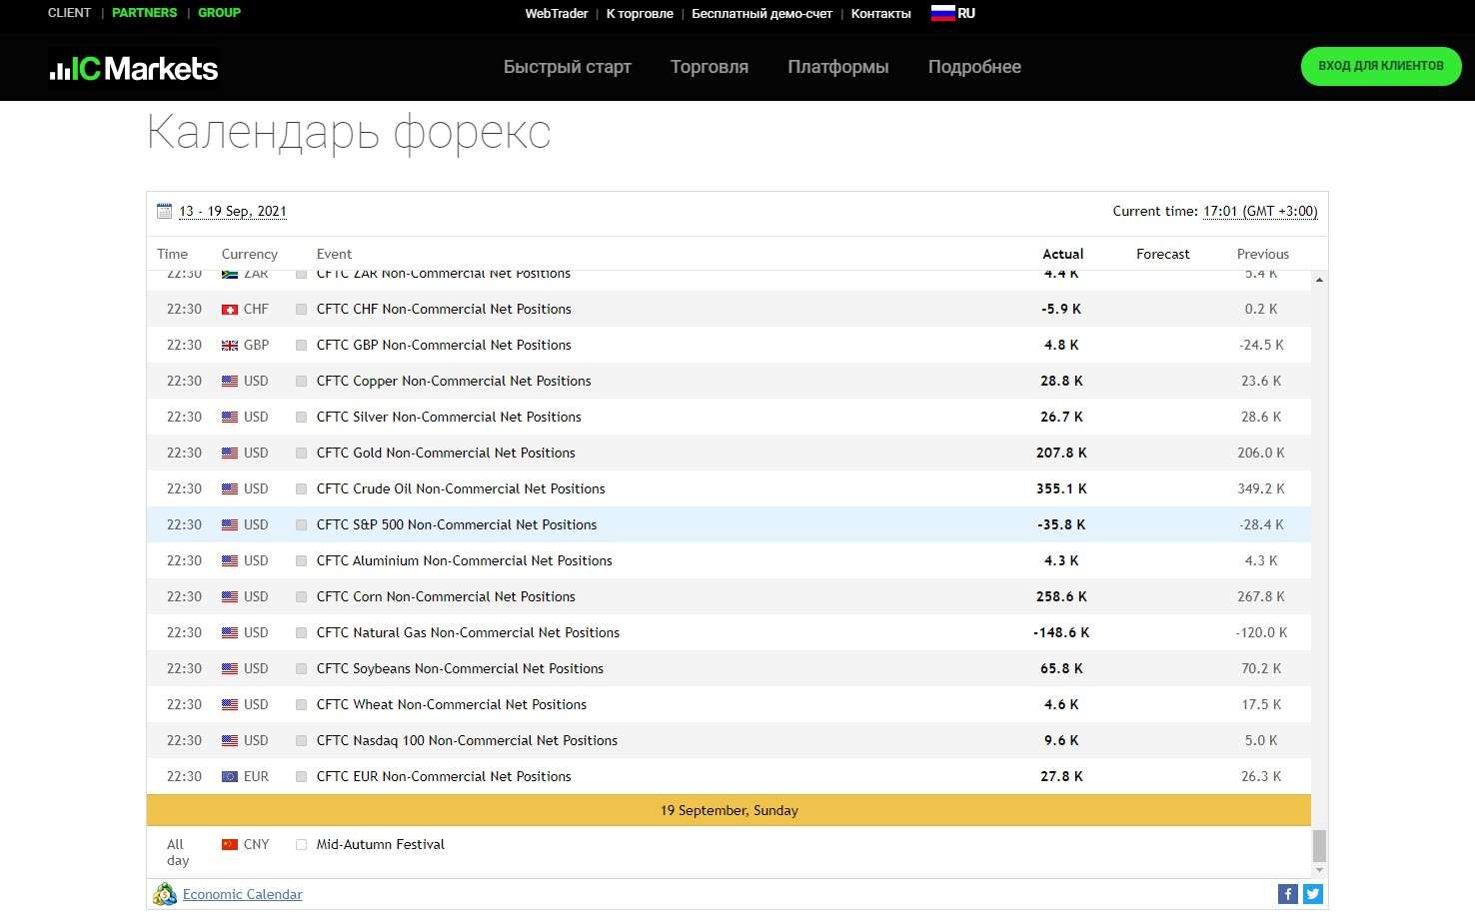
Task: Select CFTC Aluminium Non-Commercial Net Positions event
Action: [464, 560]
